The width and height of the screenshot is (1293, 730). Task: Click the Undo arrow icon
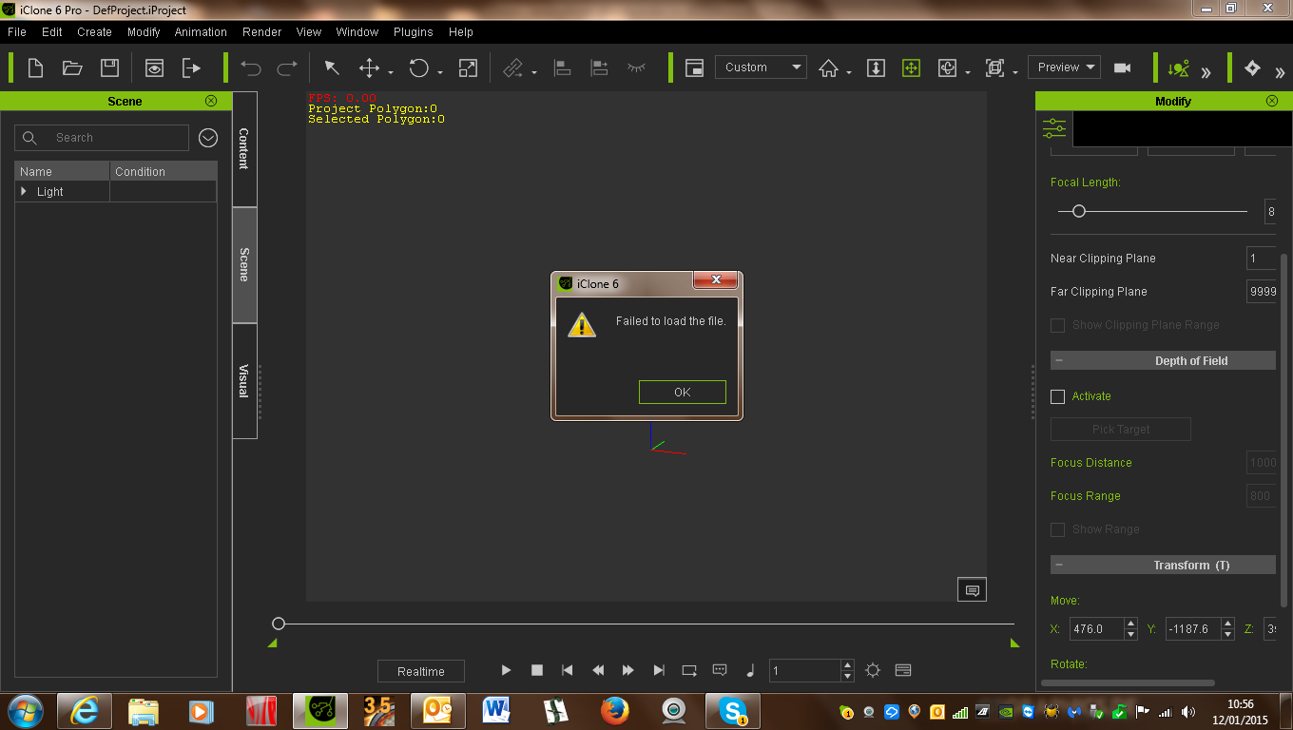pos(251,67)
